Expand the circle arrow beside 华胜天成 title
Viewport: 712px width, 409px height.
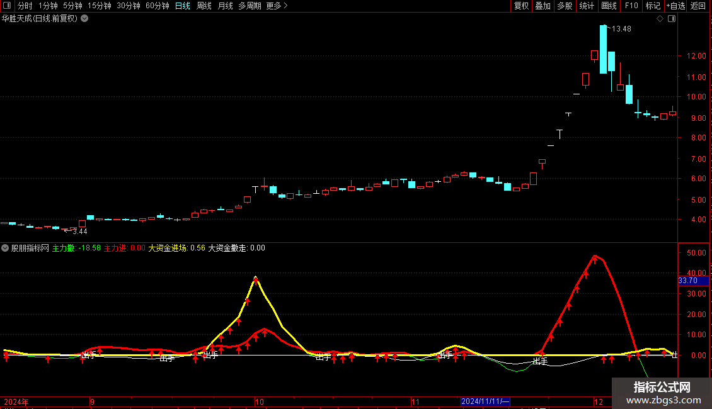click(x=84, y=19)
